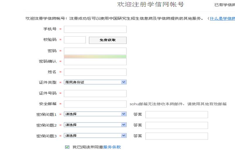This screenshot has height=150, width=235.
Task: Click the 姓名 name input field
Action: tap(95, 72)
